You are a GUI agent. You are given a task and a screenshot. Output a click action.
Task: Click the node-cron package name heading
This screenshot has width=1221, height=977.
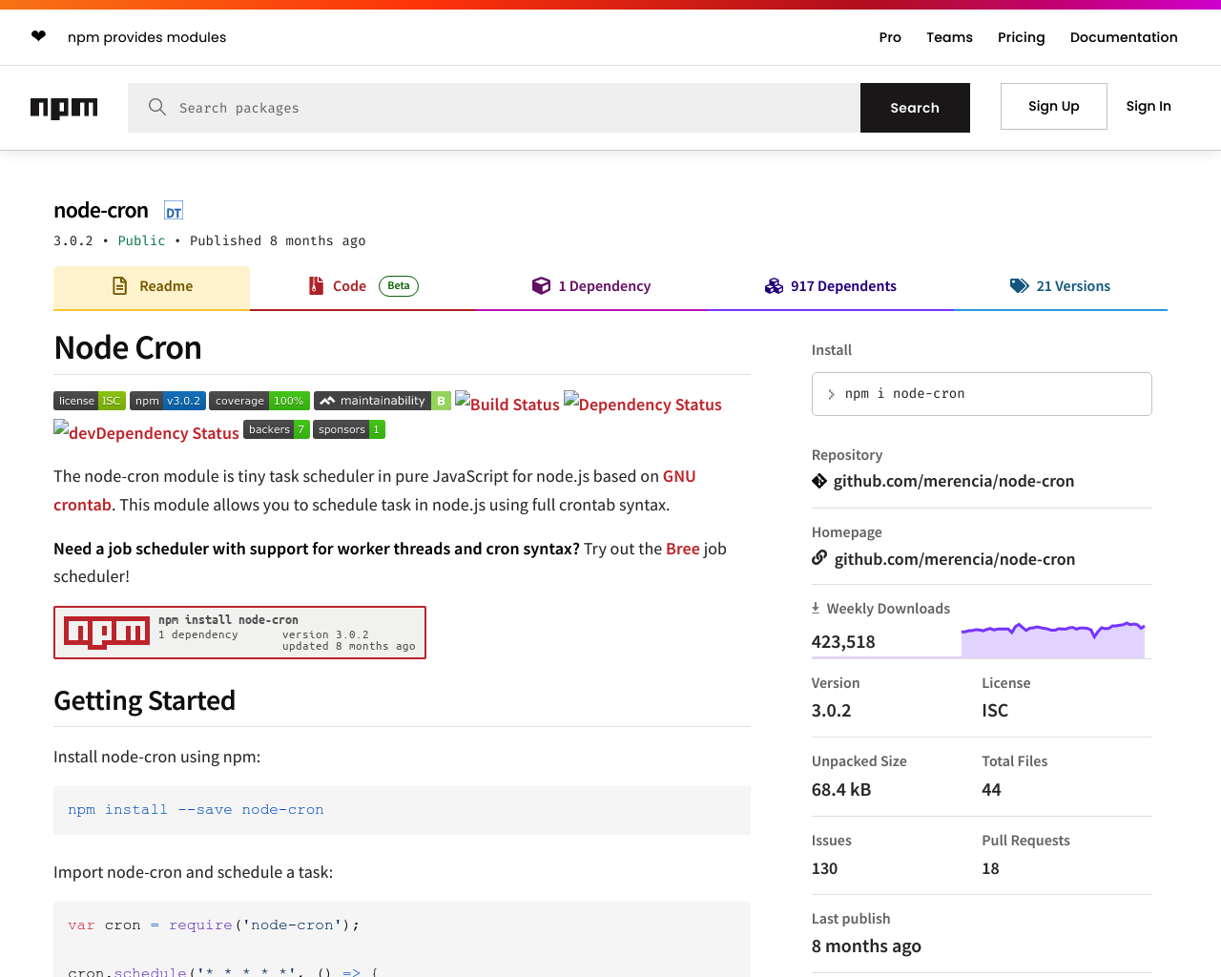tap(101, 210)
